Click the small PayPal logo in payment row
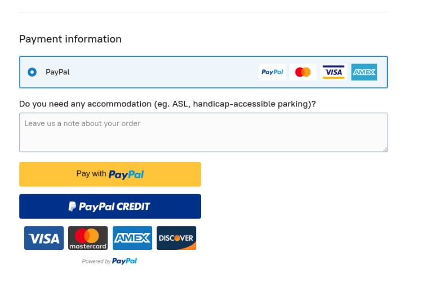This screenshot has width=422, height=282. [x=272, y=72]
